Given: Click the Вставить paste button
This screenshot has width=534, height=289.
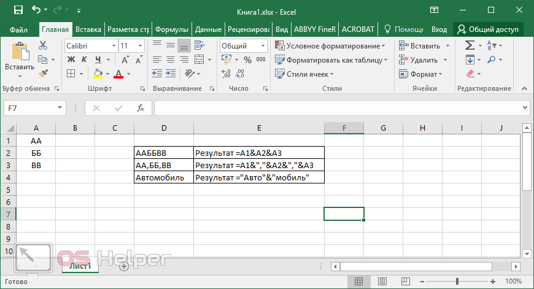Looking at the screenshot, I should point(19,60).
